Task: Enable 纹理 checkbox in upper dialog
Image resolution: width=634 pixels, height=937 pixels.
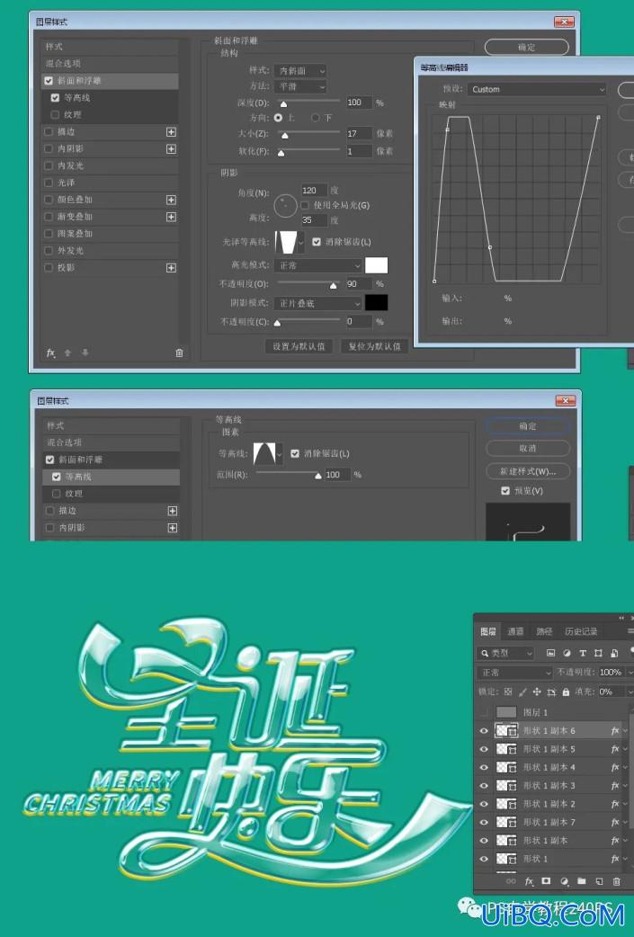Action: click(55, 115)
